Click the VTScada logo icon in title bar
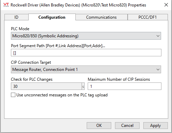172x133 pixels. (6, 5)
